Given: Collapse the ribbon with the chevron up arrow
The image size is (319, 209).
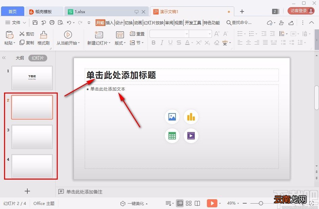Looking at the screenshot, I should [312, 23].
